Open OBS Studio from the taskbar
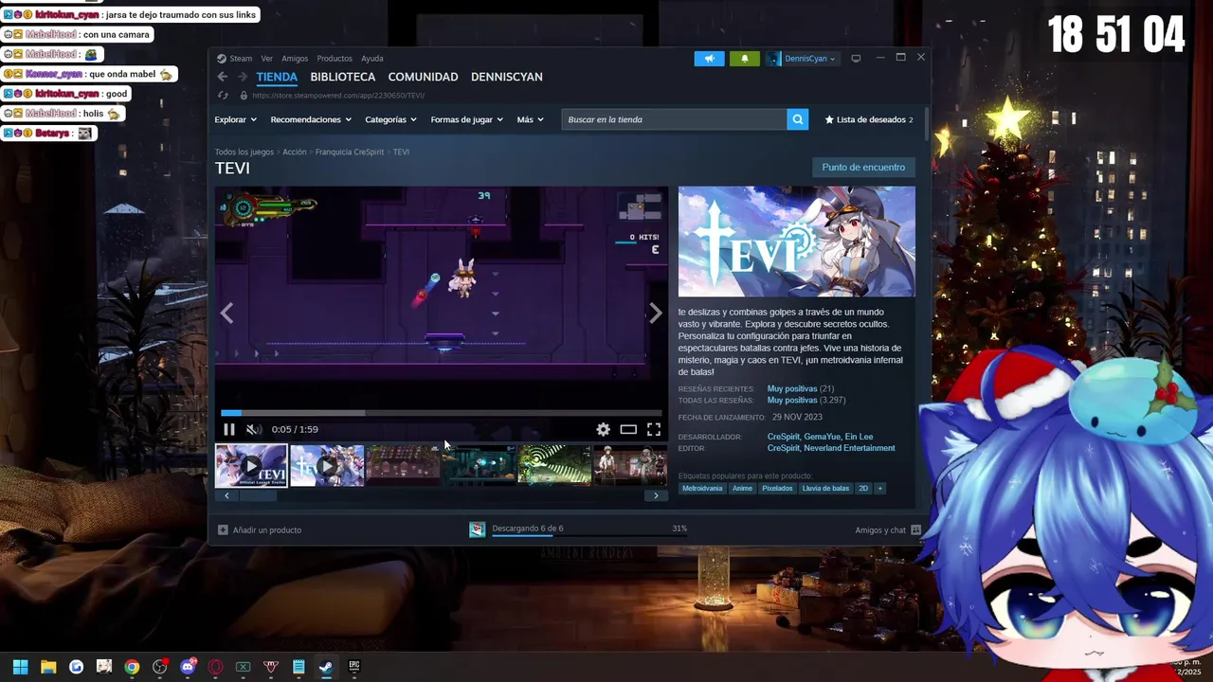This screenshot has width=1213, height=682. pyautogui.click(x=159, y=667)
